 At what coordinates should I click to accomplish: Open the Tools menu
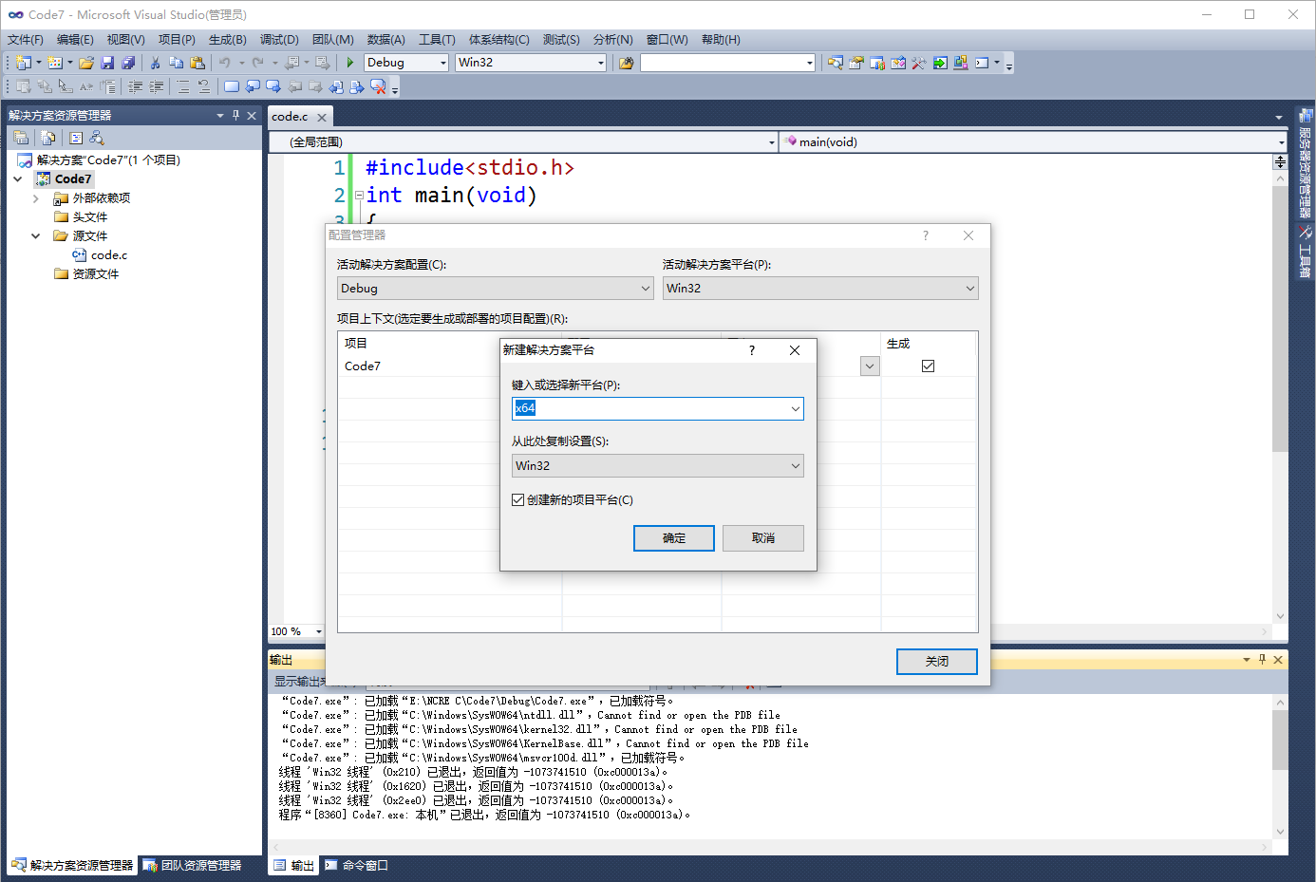click(437, 39)
